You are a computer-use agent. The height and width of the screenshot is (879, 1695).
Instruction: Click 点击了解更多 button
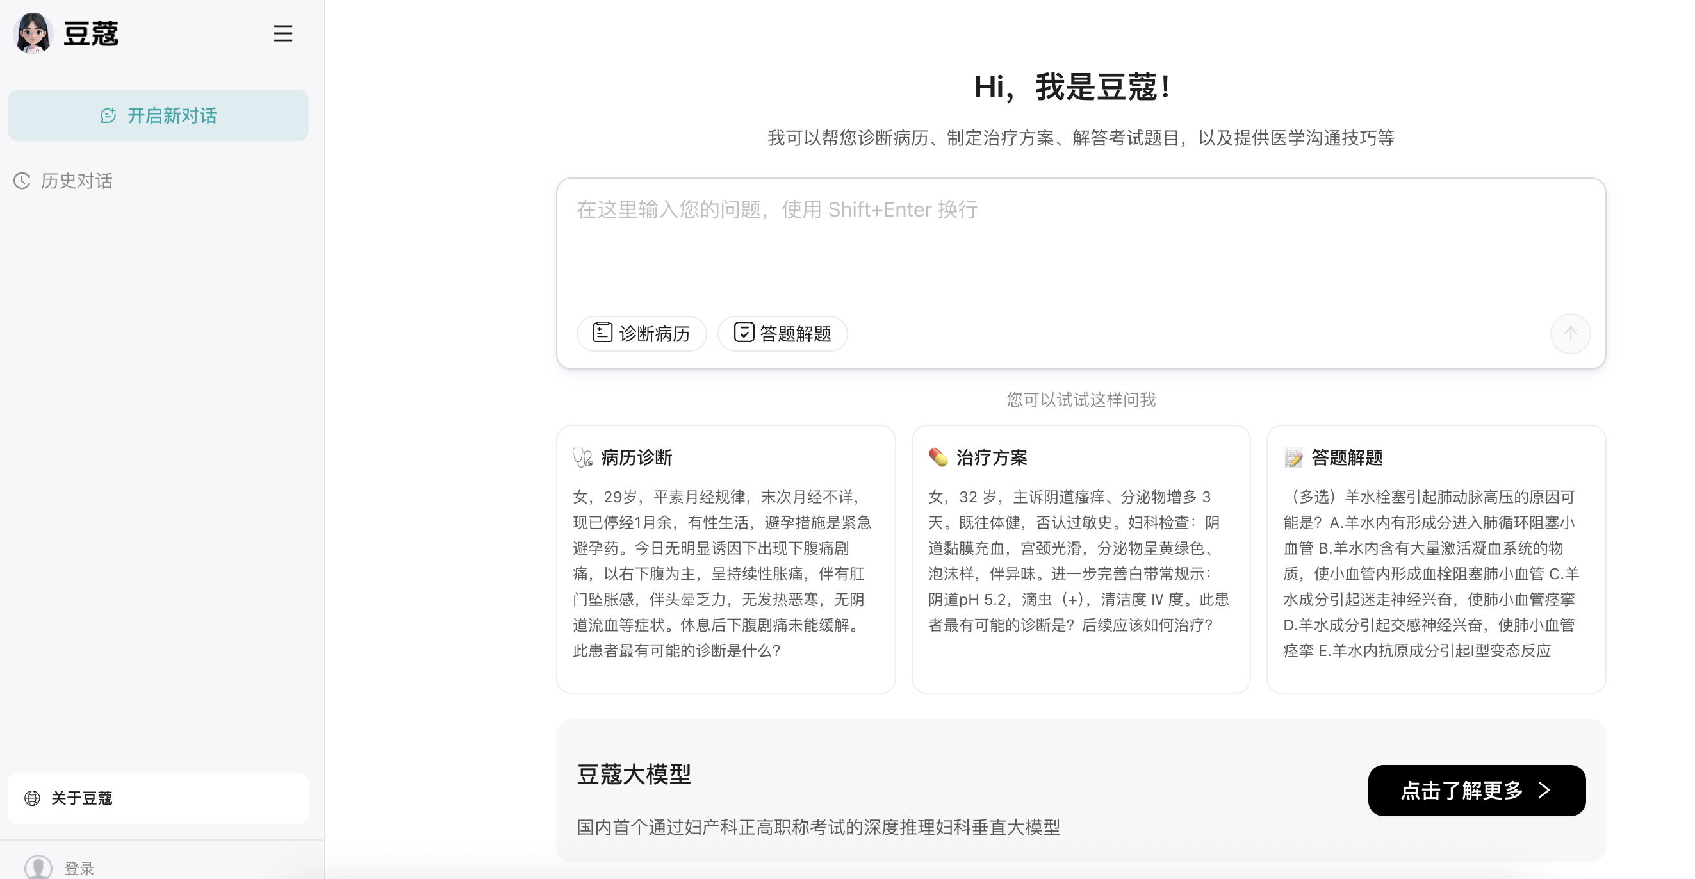tap(1477, 790)
